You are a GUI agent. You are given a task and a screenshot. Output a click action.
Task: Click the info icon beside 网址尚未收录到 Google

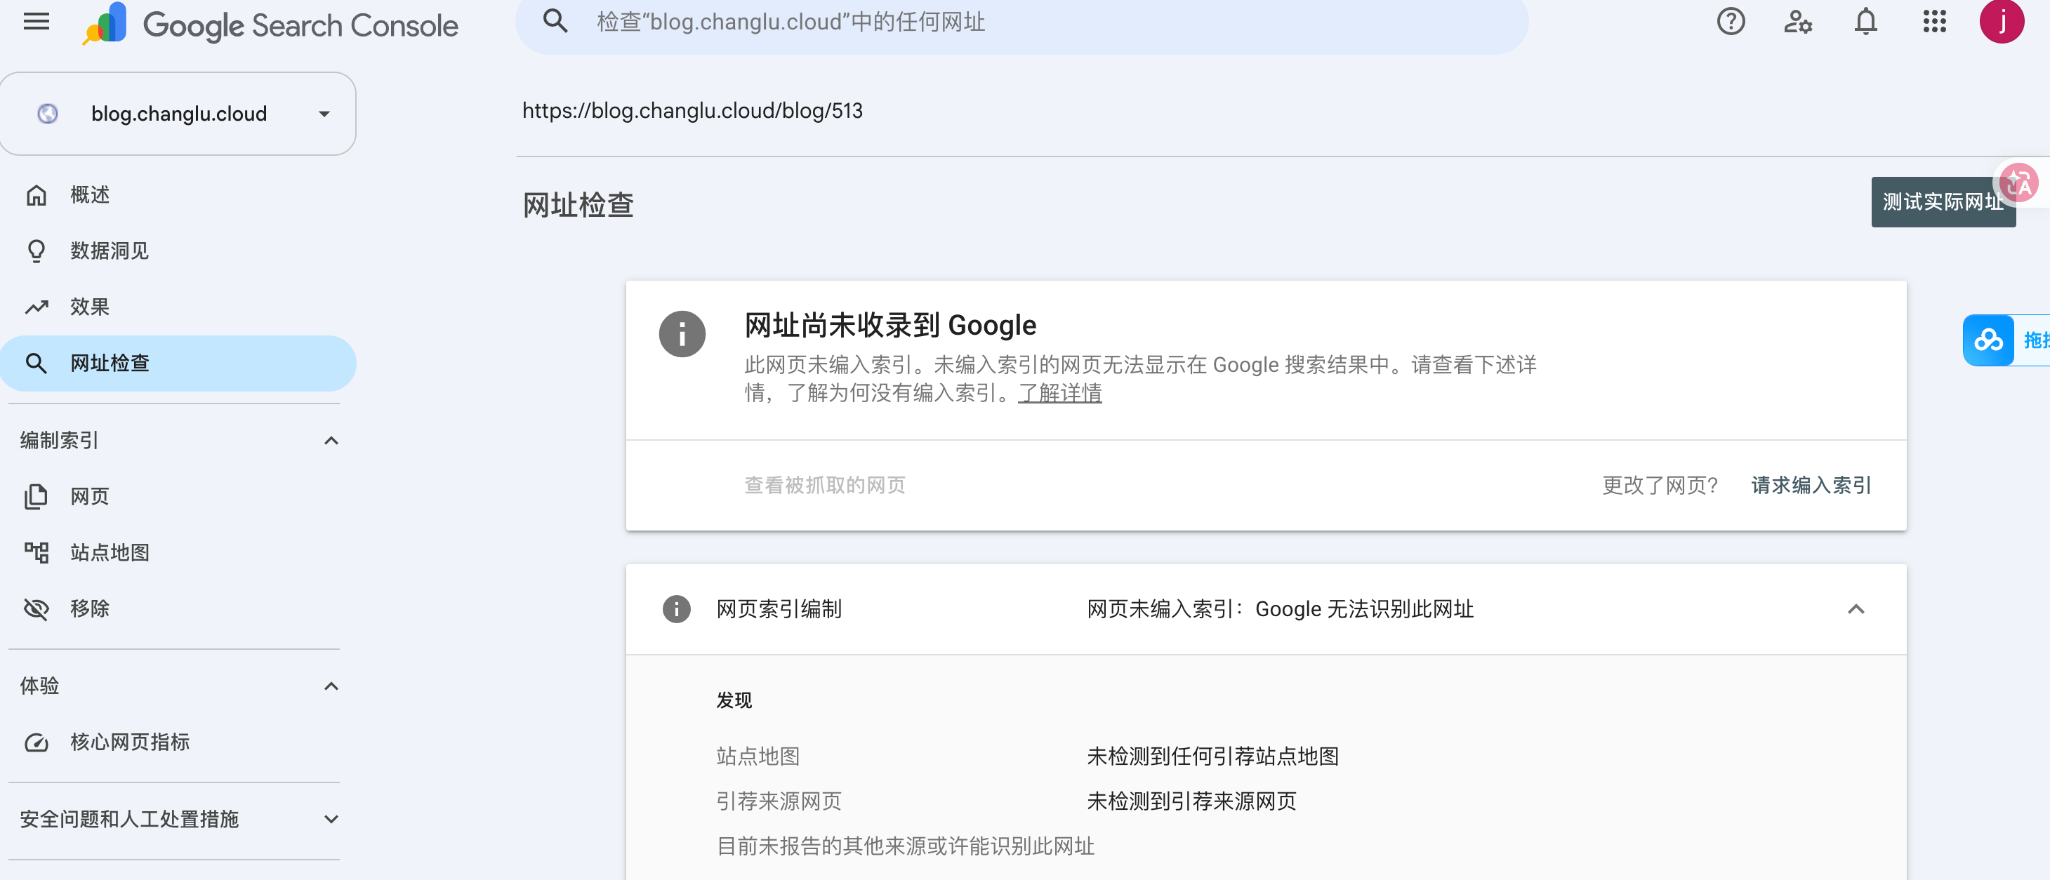(682, 334)
